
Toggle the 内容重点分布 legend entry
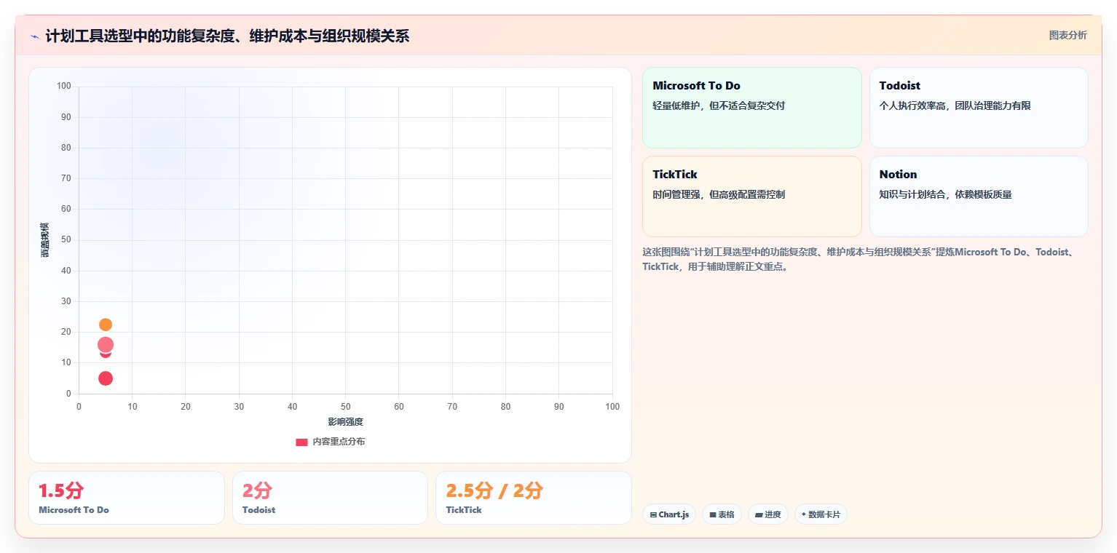pos(330,442)
